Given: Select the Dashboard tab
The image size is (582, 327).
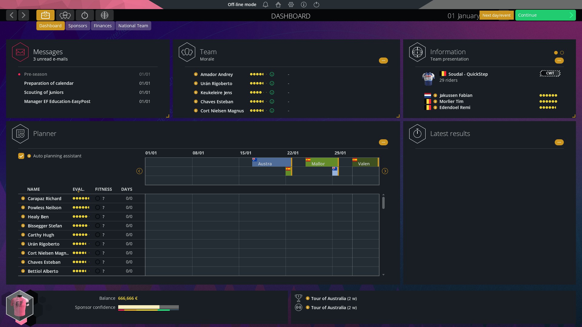Looking at the screenshot, I should coord(50,26).
